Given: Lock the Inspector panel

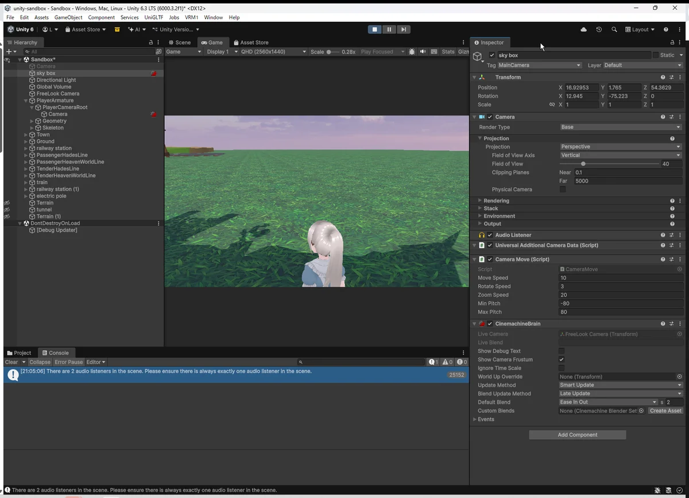Looking at the screenshot, I should click(x=672, y=43).
